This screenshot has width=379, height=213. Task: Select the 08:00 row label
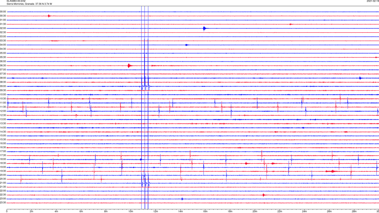tap(3, 78)
